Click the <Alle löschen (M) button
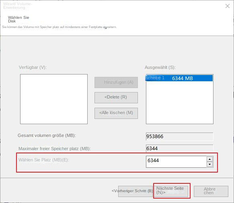234x203 pixels. click(x=116, y=113)
